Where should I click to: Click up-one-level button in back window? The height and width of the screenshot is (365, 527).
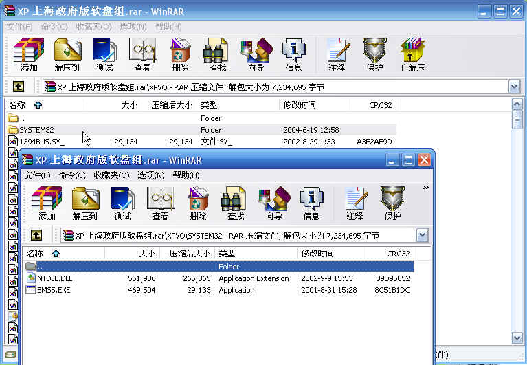[19, 87]
